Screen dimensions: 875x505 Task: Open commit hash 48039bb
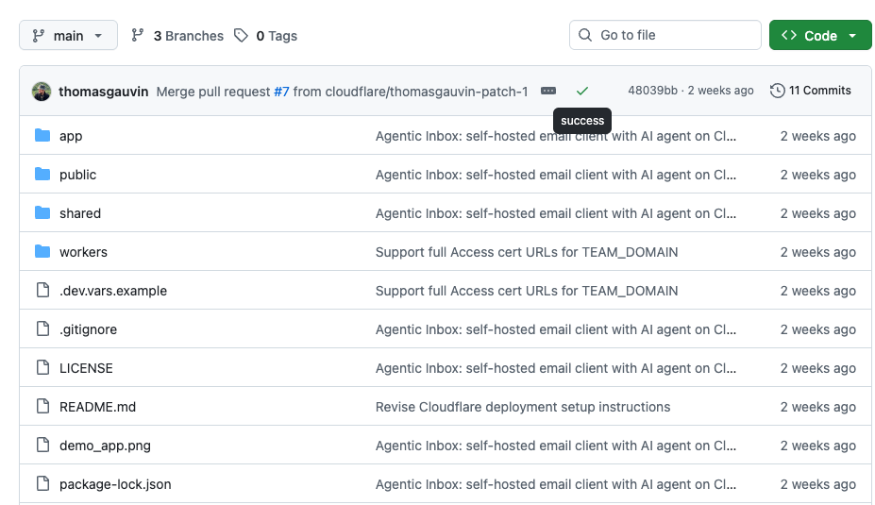[x=652, y=91]
